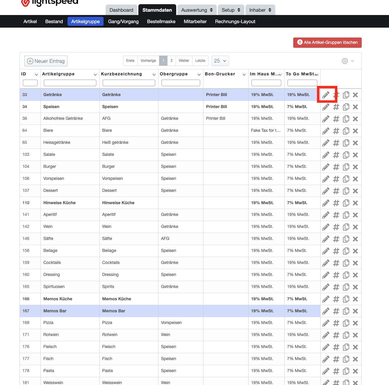Select the Stammdaten tab
This screenshot has height=385, width=389.
point(157,10)
